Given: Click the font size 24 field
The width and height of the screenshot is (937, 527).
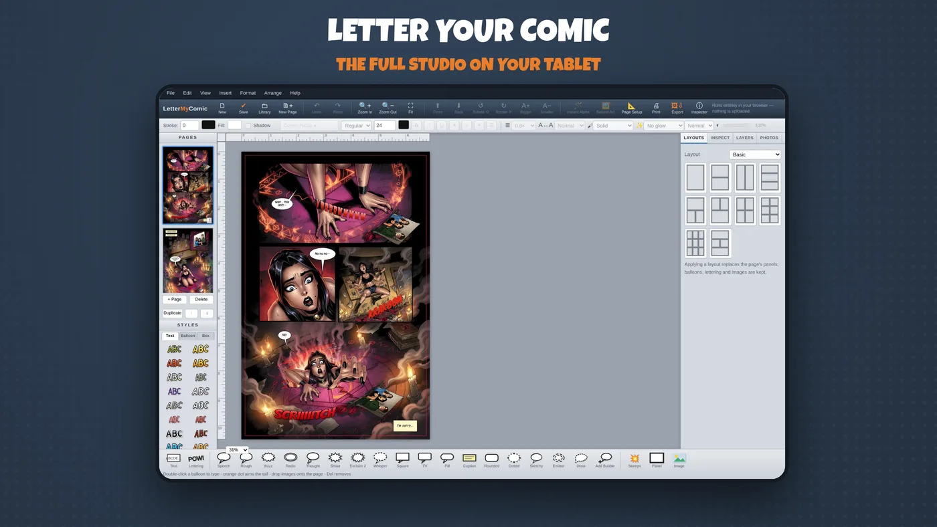Looking at the screenshot, I should (385, 125).
